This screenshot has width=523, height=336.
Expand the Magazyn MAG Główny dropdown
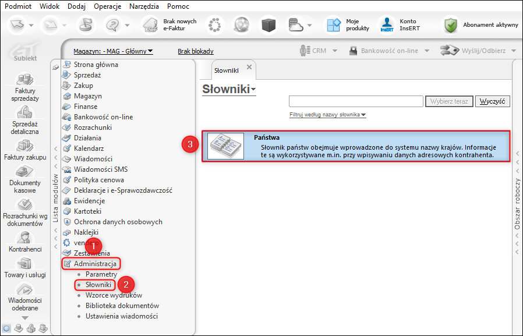point(113,51)
